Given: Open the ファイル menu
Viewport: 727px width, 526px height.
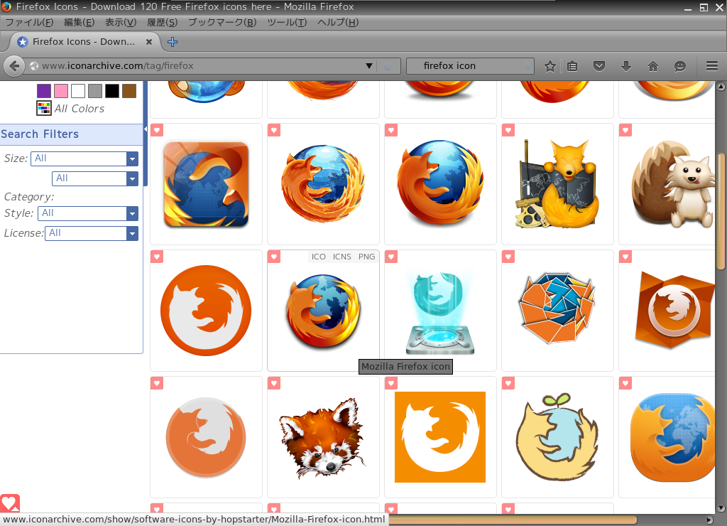Looking at the screenshot, I should coord(29,22).
